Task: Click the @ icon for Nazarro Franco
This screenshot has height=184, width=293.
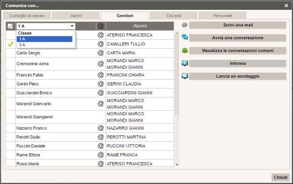Action: (x=101, y=128)
